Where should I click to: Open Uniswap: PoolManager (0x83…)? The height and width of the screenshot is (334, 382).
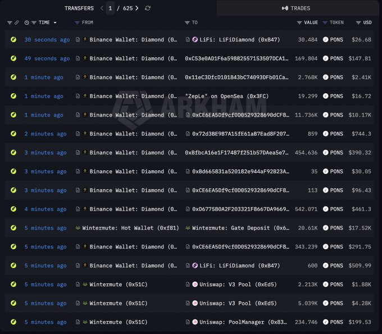243,322
